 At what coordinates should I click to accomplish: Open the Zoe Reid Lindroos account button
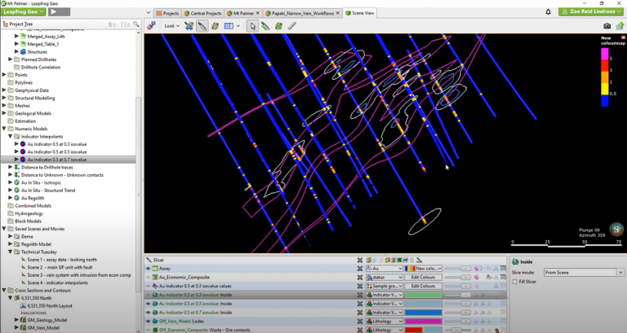click(591, 12)
